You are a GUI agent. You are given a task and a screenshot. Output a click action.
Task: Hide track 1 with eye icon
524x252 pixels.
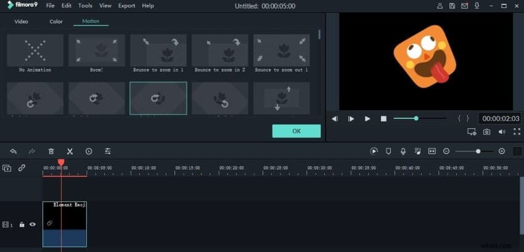coord(33,225)
